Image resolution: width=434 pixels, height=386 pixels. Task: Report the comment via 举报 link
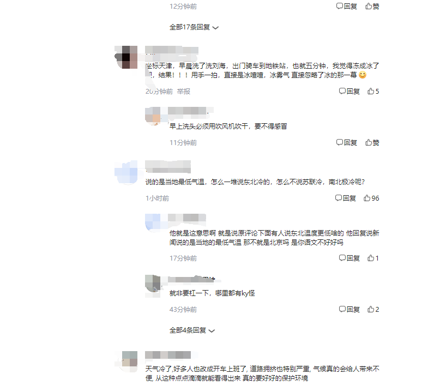point(184,91)
